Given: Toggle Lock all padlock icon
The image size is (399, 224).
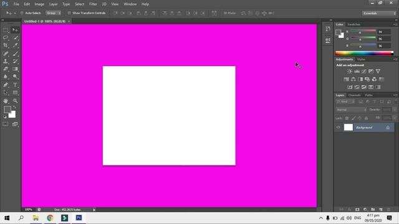Looking at the screenshot, I should (x=366, y=118).
